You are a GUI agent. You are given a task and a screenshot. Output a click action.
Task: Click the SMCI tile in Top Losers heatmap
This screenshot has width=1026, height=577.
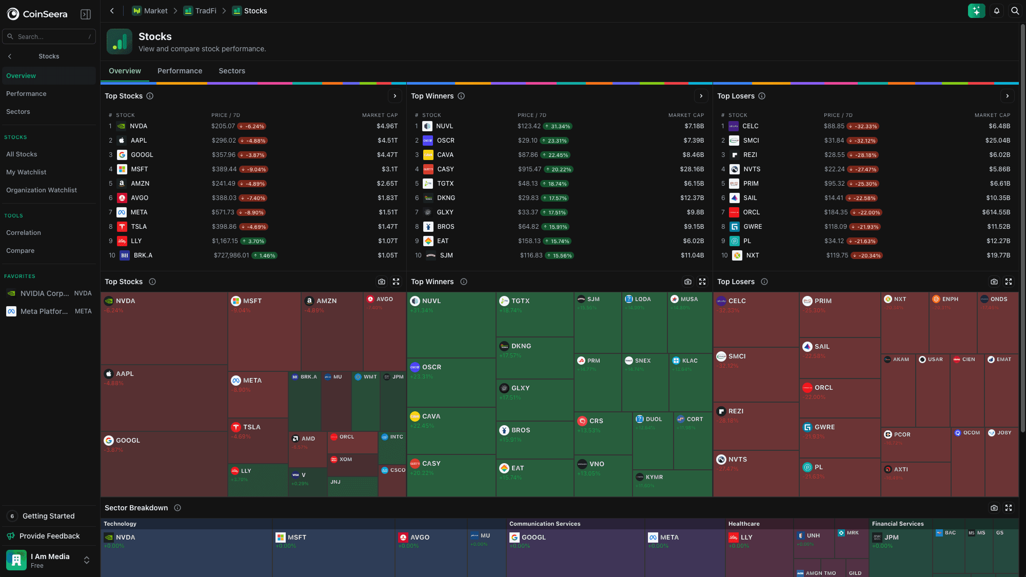coord(756,375)
